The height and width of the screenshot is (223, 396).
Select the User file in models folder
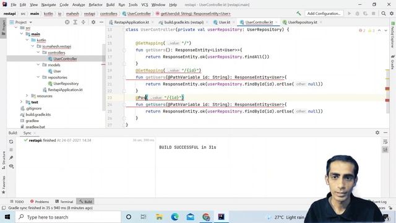point(57,71)
